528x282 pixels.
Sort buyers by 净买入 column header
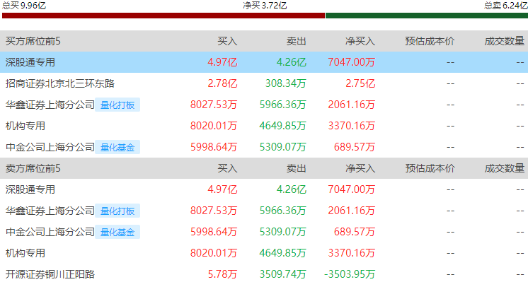360,41
